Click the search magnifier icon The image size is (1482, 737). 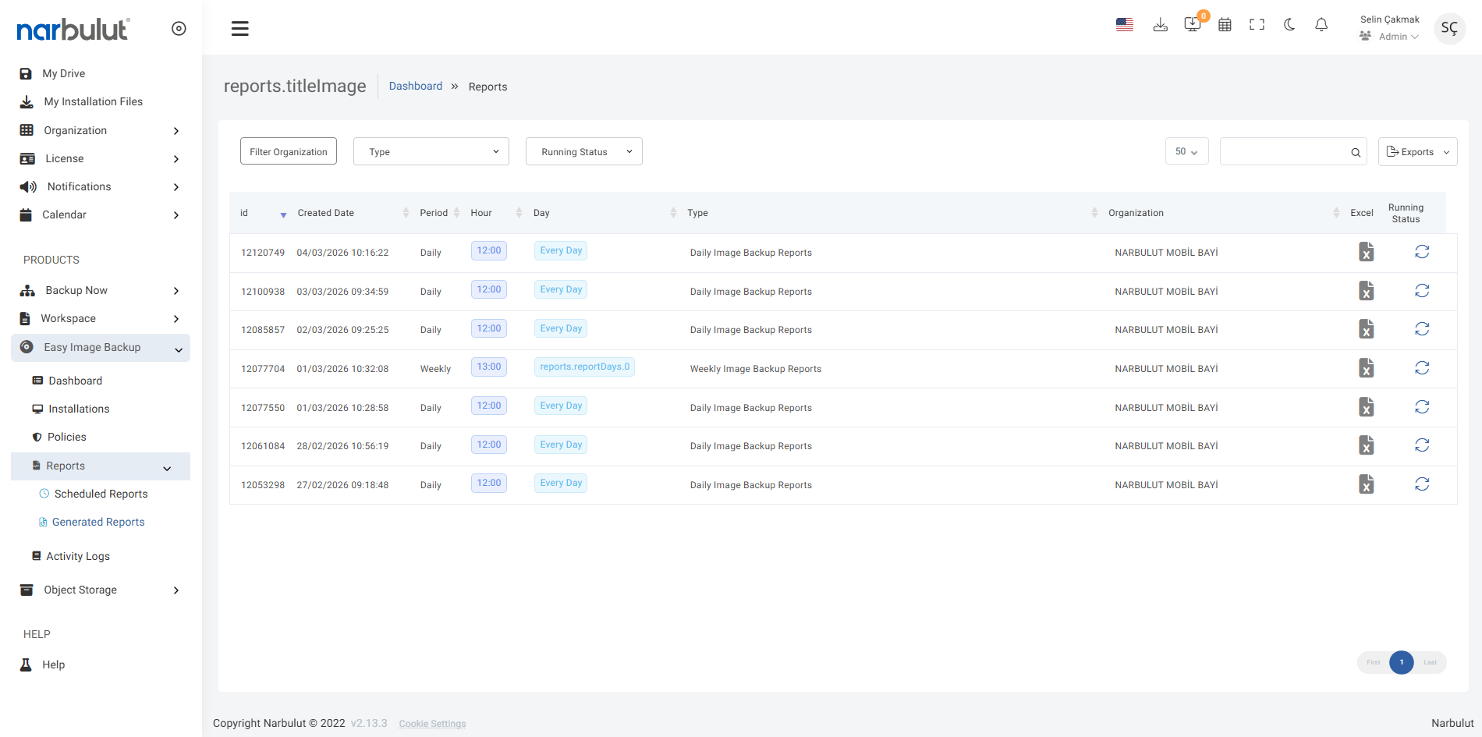(1356, 153)
